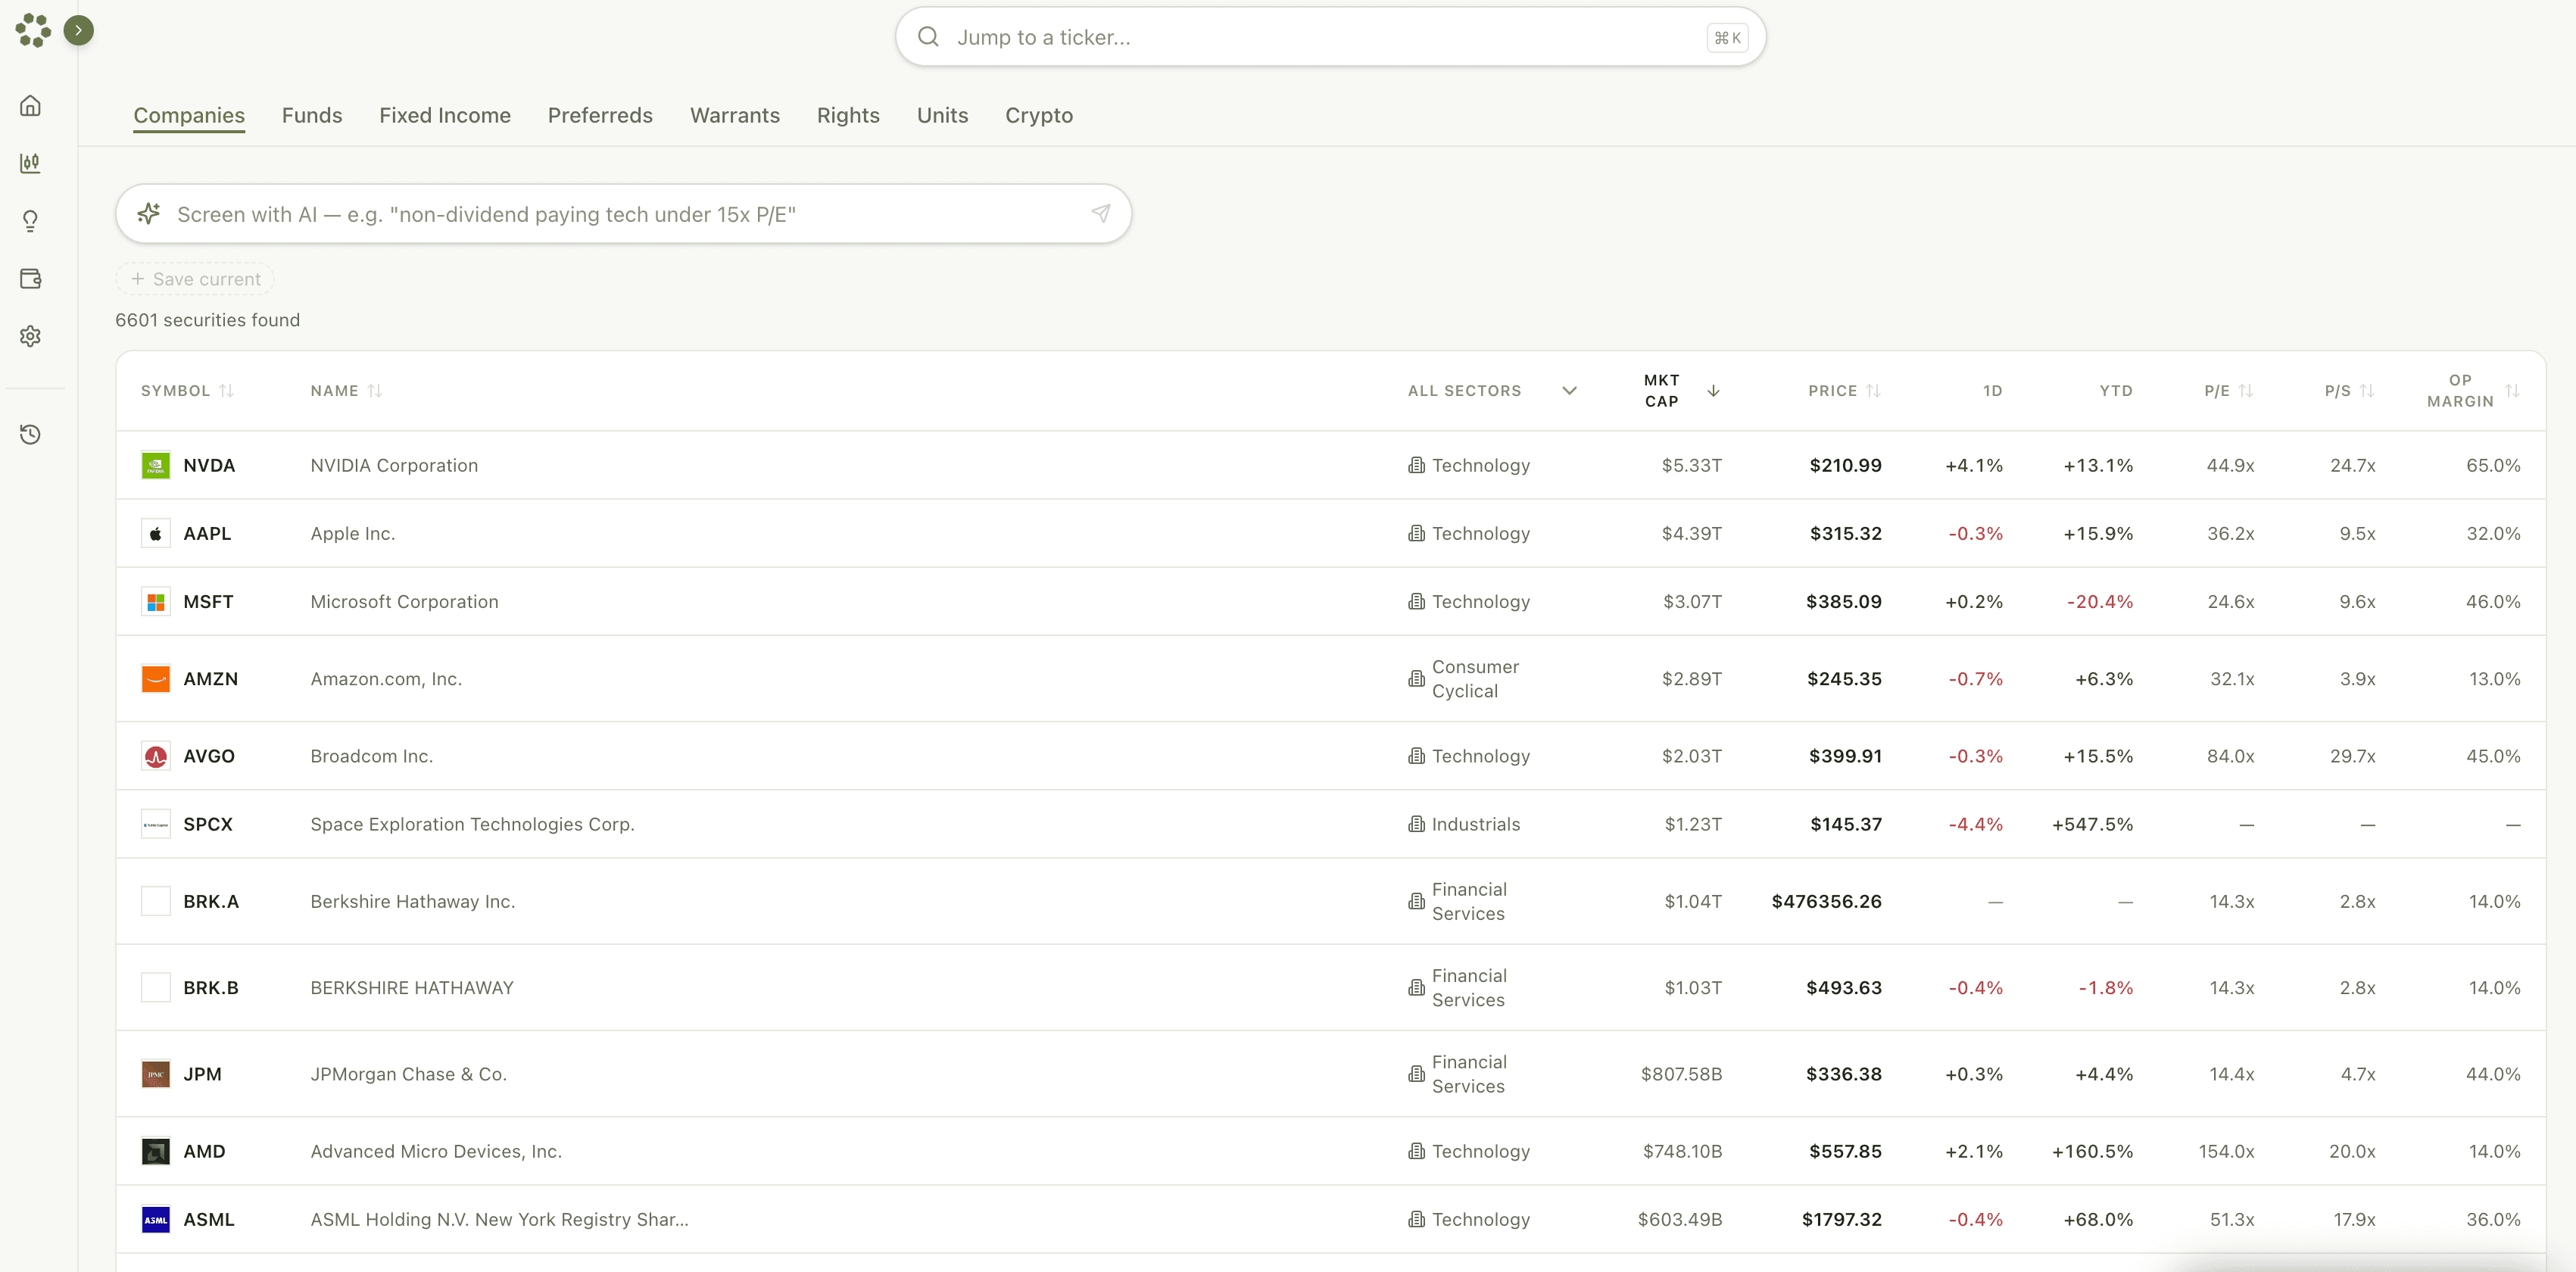Click the JPM logo icon

pyautogui.click(x=155, y=1074)
